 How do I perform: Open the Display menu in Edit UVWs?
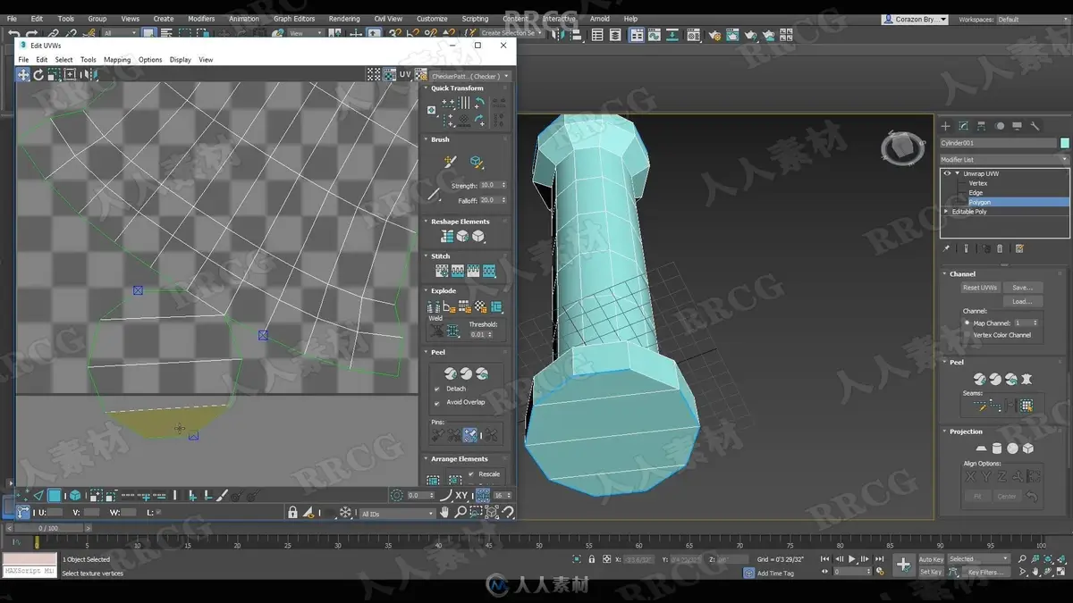(x=181, y=60)
